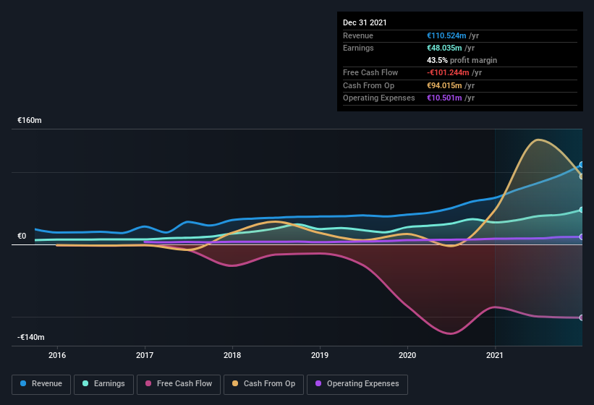Toggle the Earnings legend button
The height and width of the screenshot is (405, 594).
[103, 384]
